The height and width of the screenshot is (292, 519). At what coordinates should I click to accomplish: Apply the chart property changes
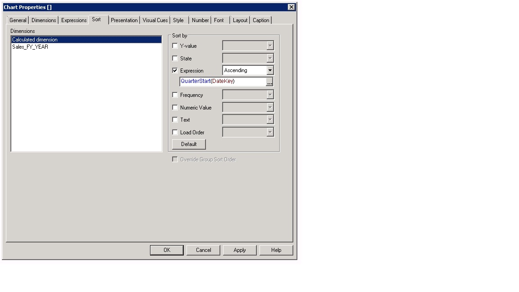pos(240,250)
